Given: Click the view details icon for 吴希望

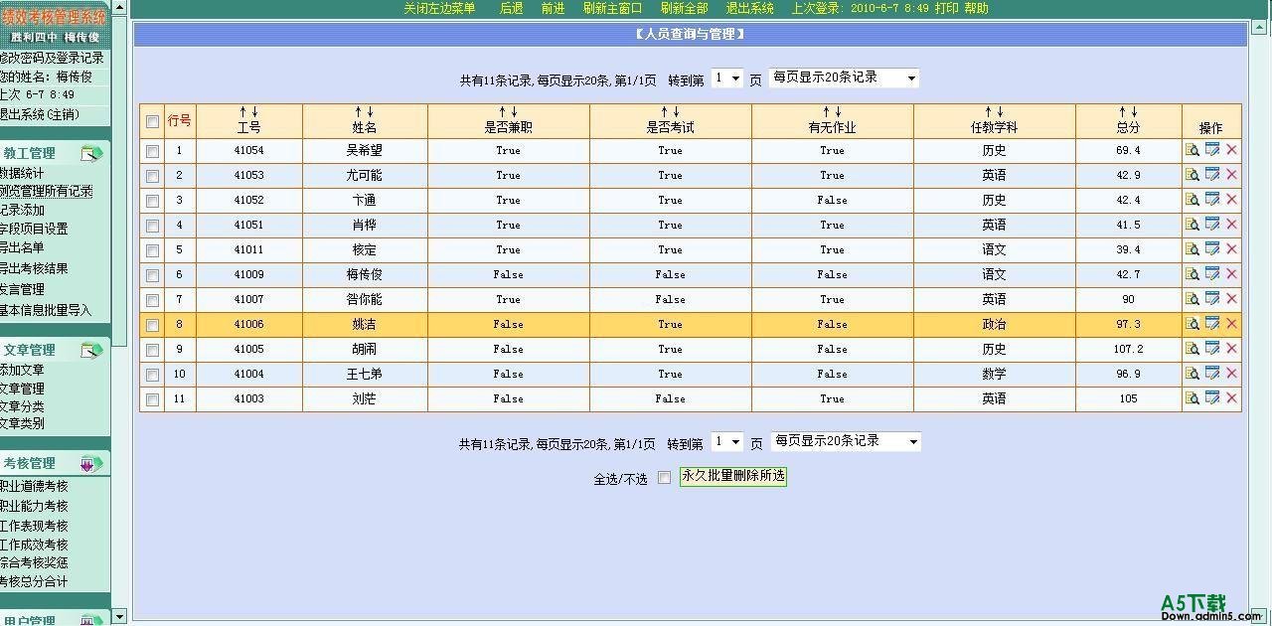Looking at the screenshot, I should 1192,150.
